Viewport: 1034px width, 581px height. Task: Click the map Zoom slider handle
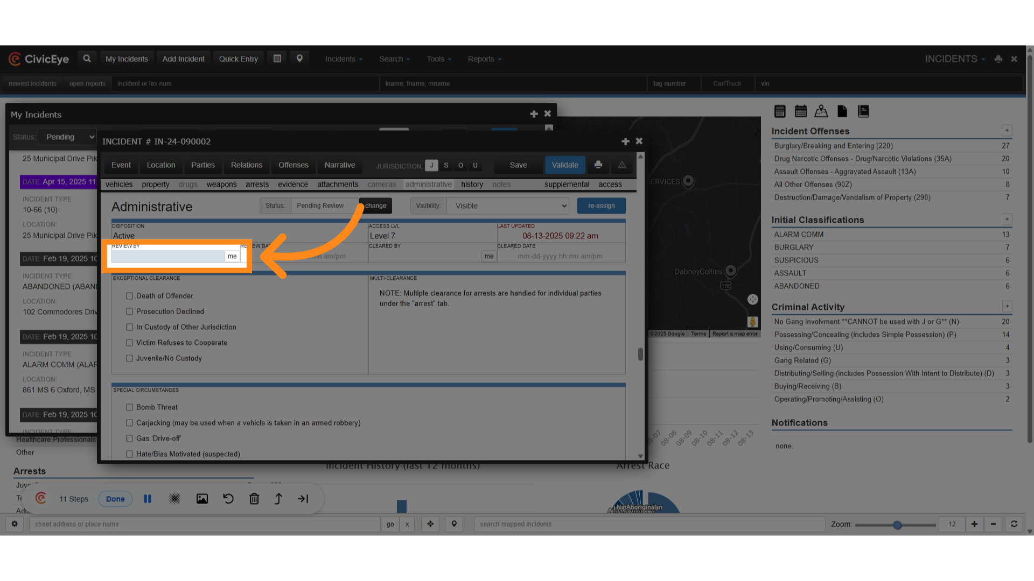897,525
